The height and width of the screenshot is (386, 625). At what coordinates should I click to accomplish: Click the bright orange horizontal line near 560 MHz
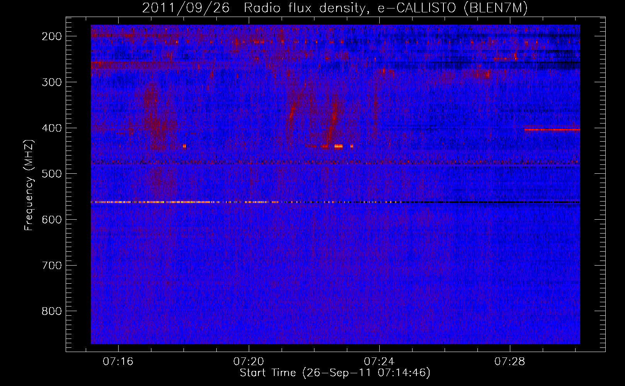coord(247,202)
